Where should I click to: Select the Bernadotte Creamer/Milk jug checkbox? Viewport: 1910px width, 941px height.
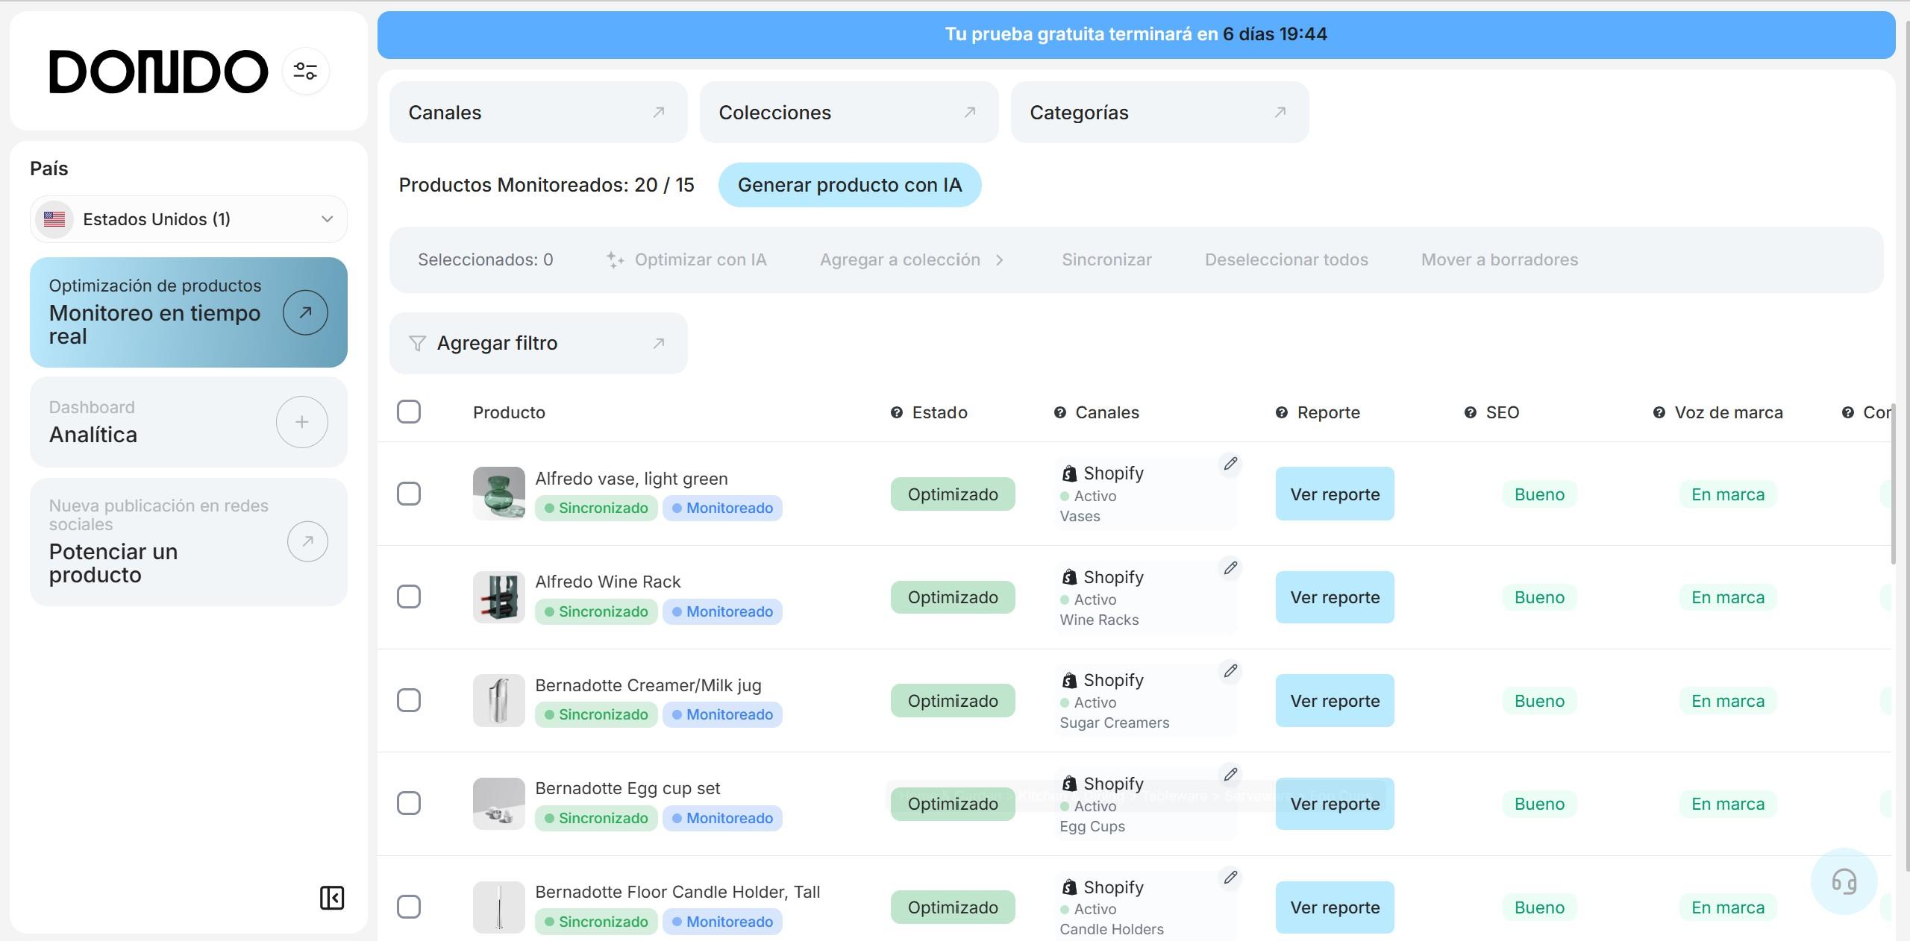(x=409, y=700)
